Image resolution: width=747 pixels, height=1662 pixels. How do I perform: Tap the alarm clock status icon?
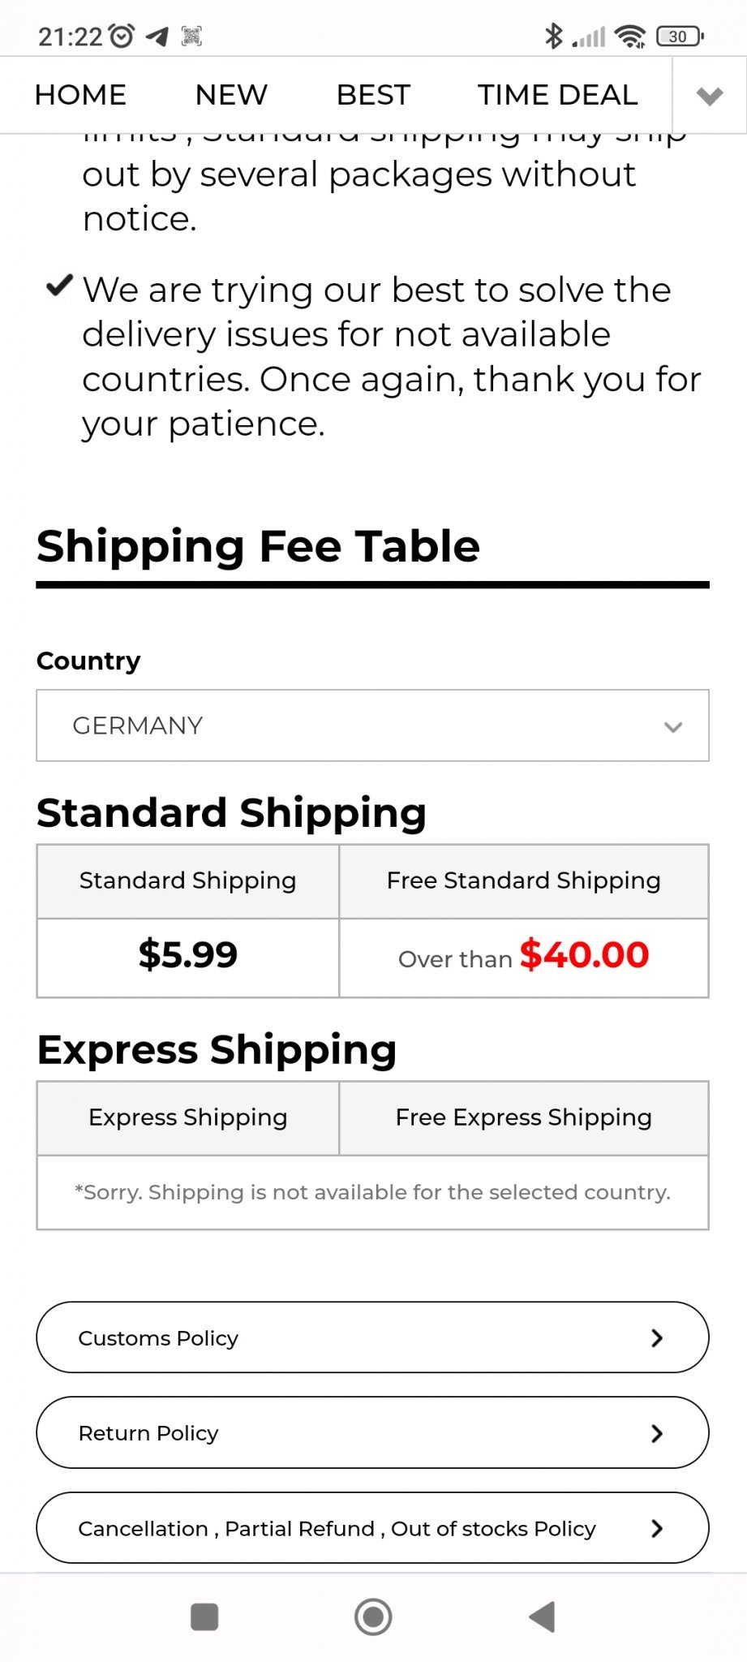click(122, 37)
